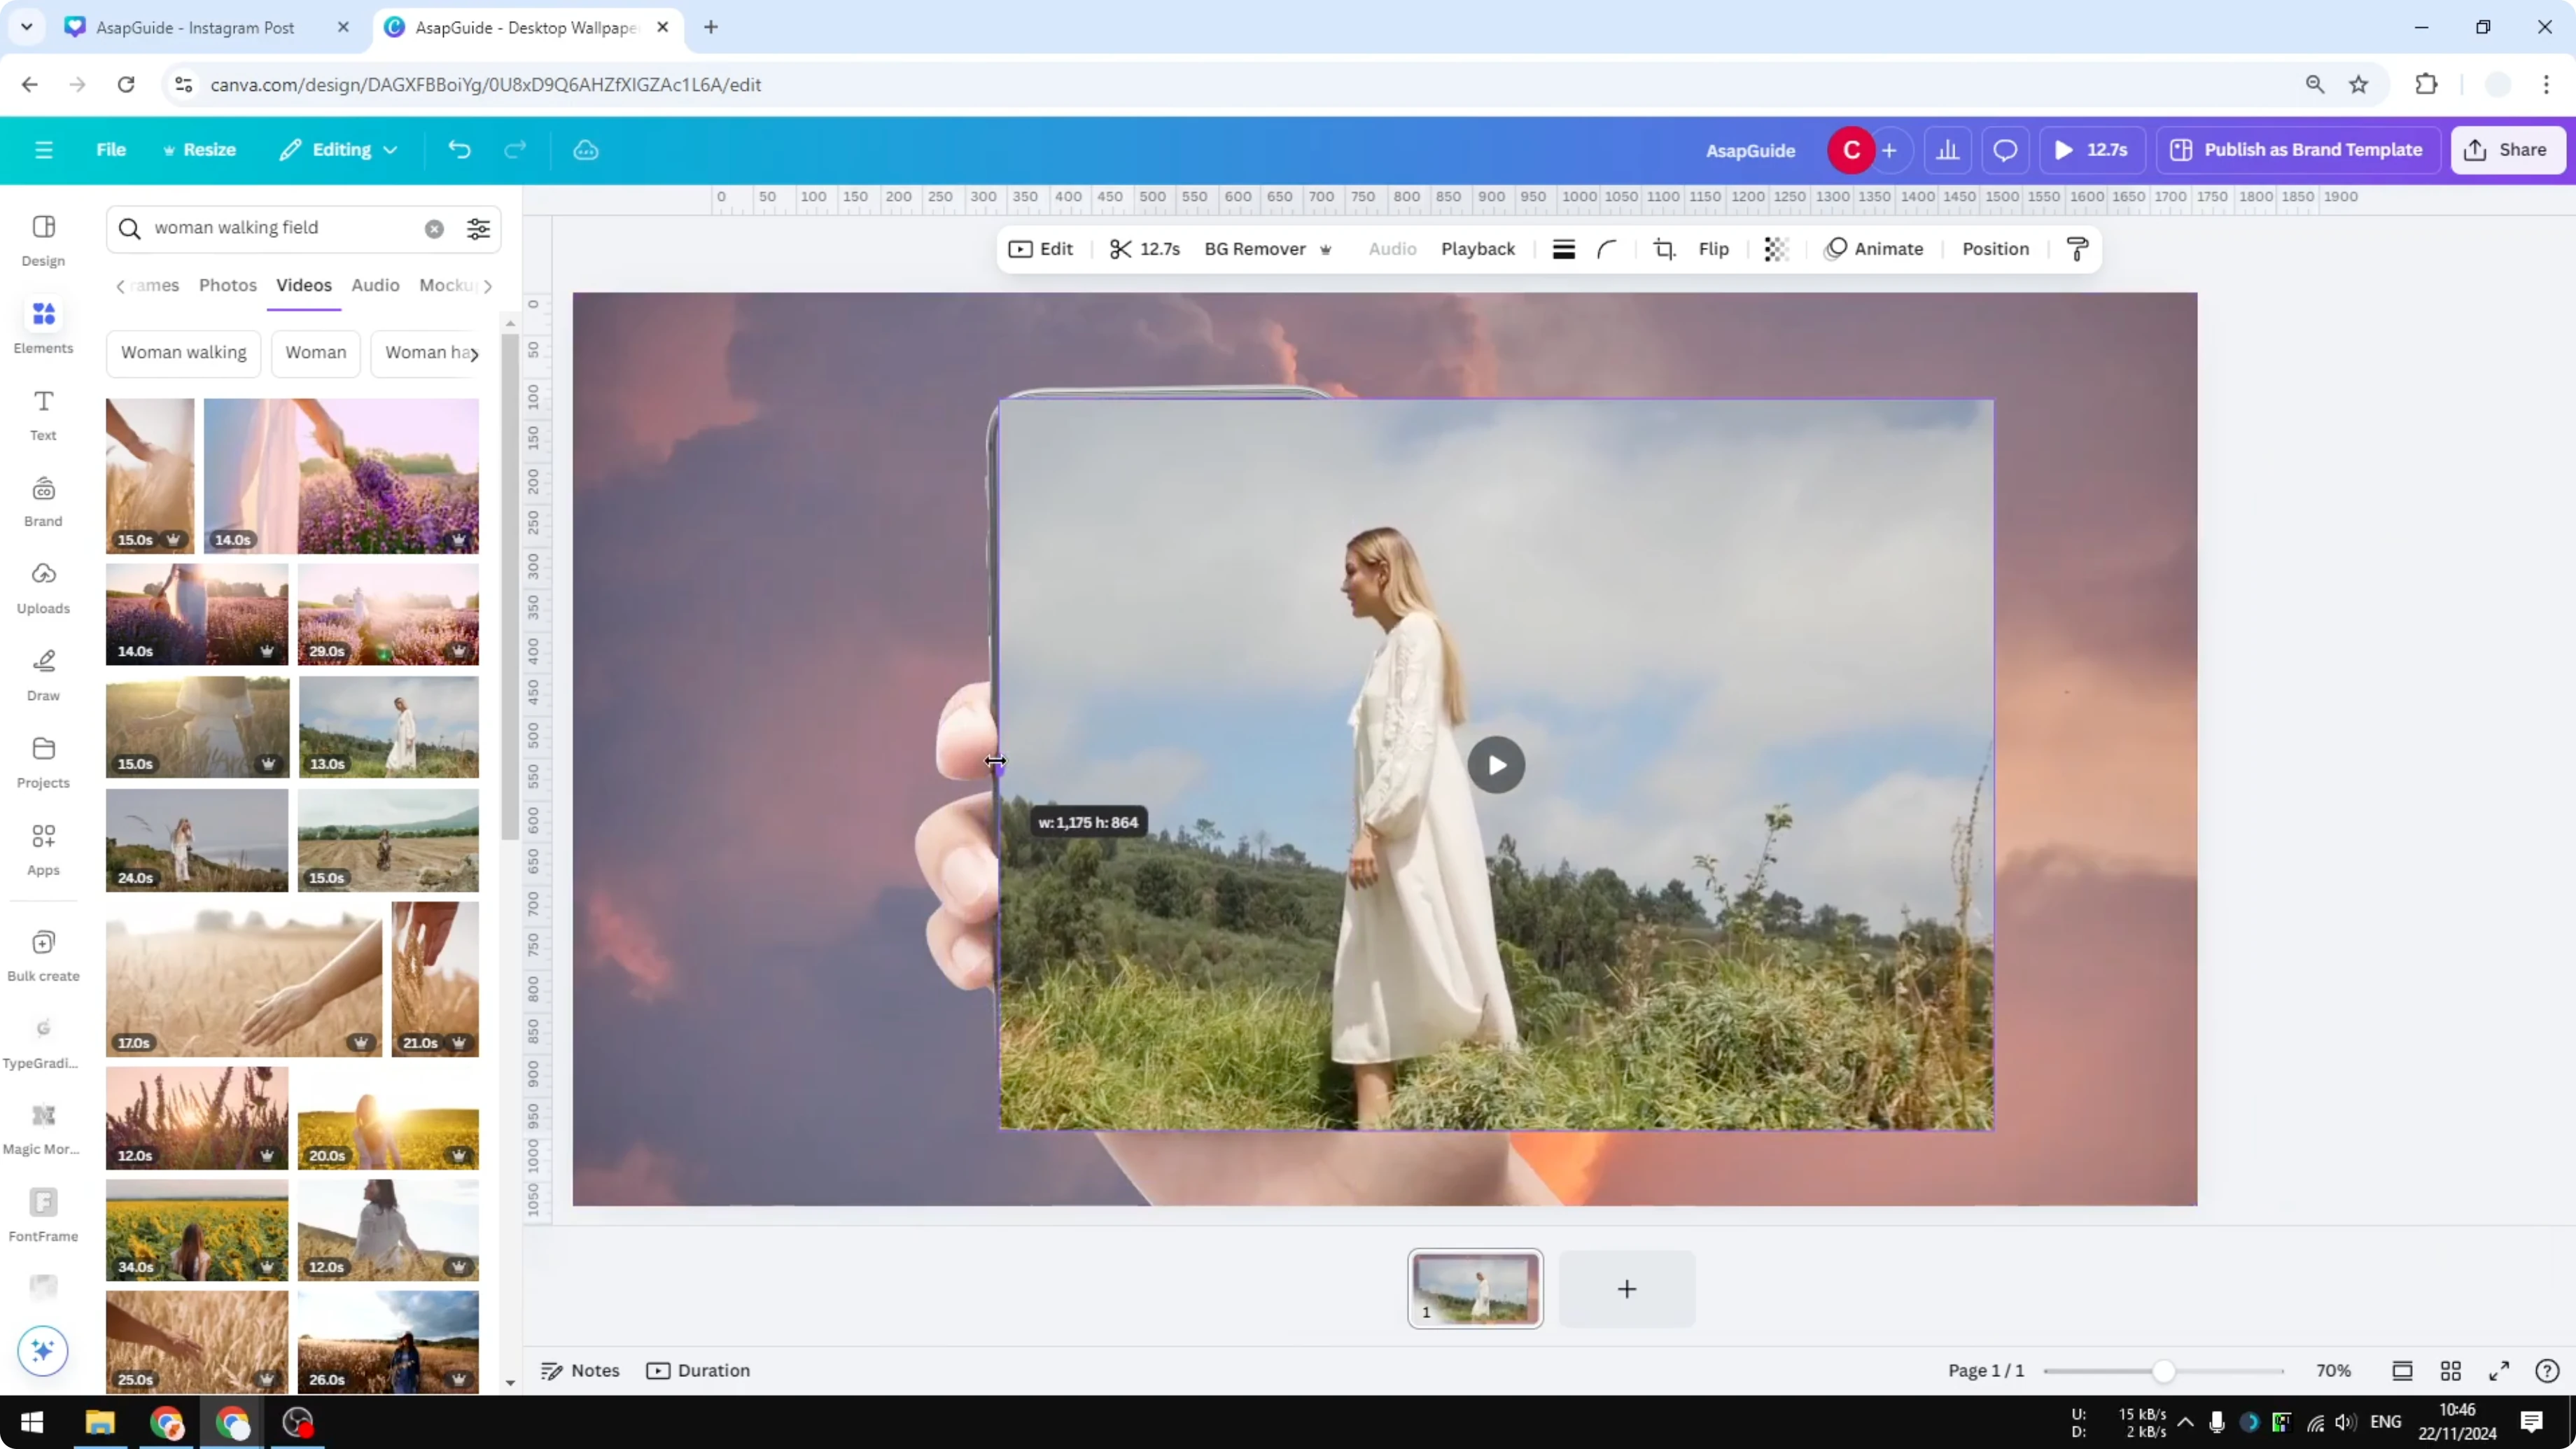Select the corner rounding control

pyautogui.click(x=1606, y=249)
